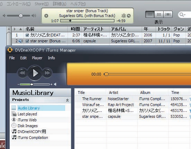Viewport: 191px width, 149px height.
Task: Click the star rating icon on The Runner row
Action: [190, 99]
